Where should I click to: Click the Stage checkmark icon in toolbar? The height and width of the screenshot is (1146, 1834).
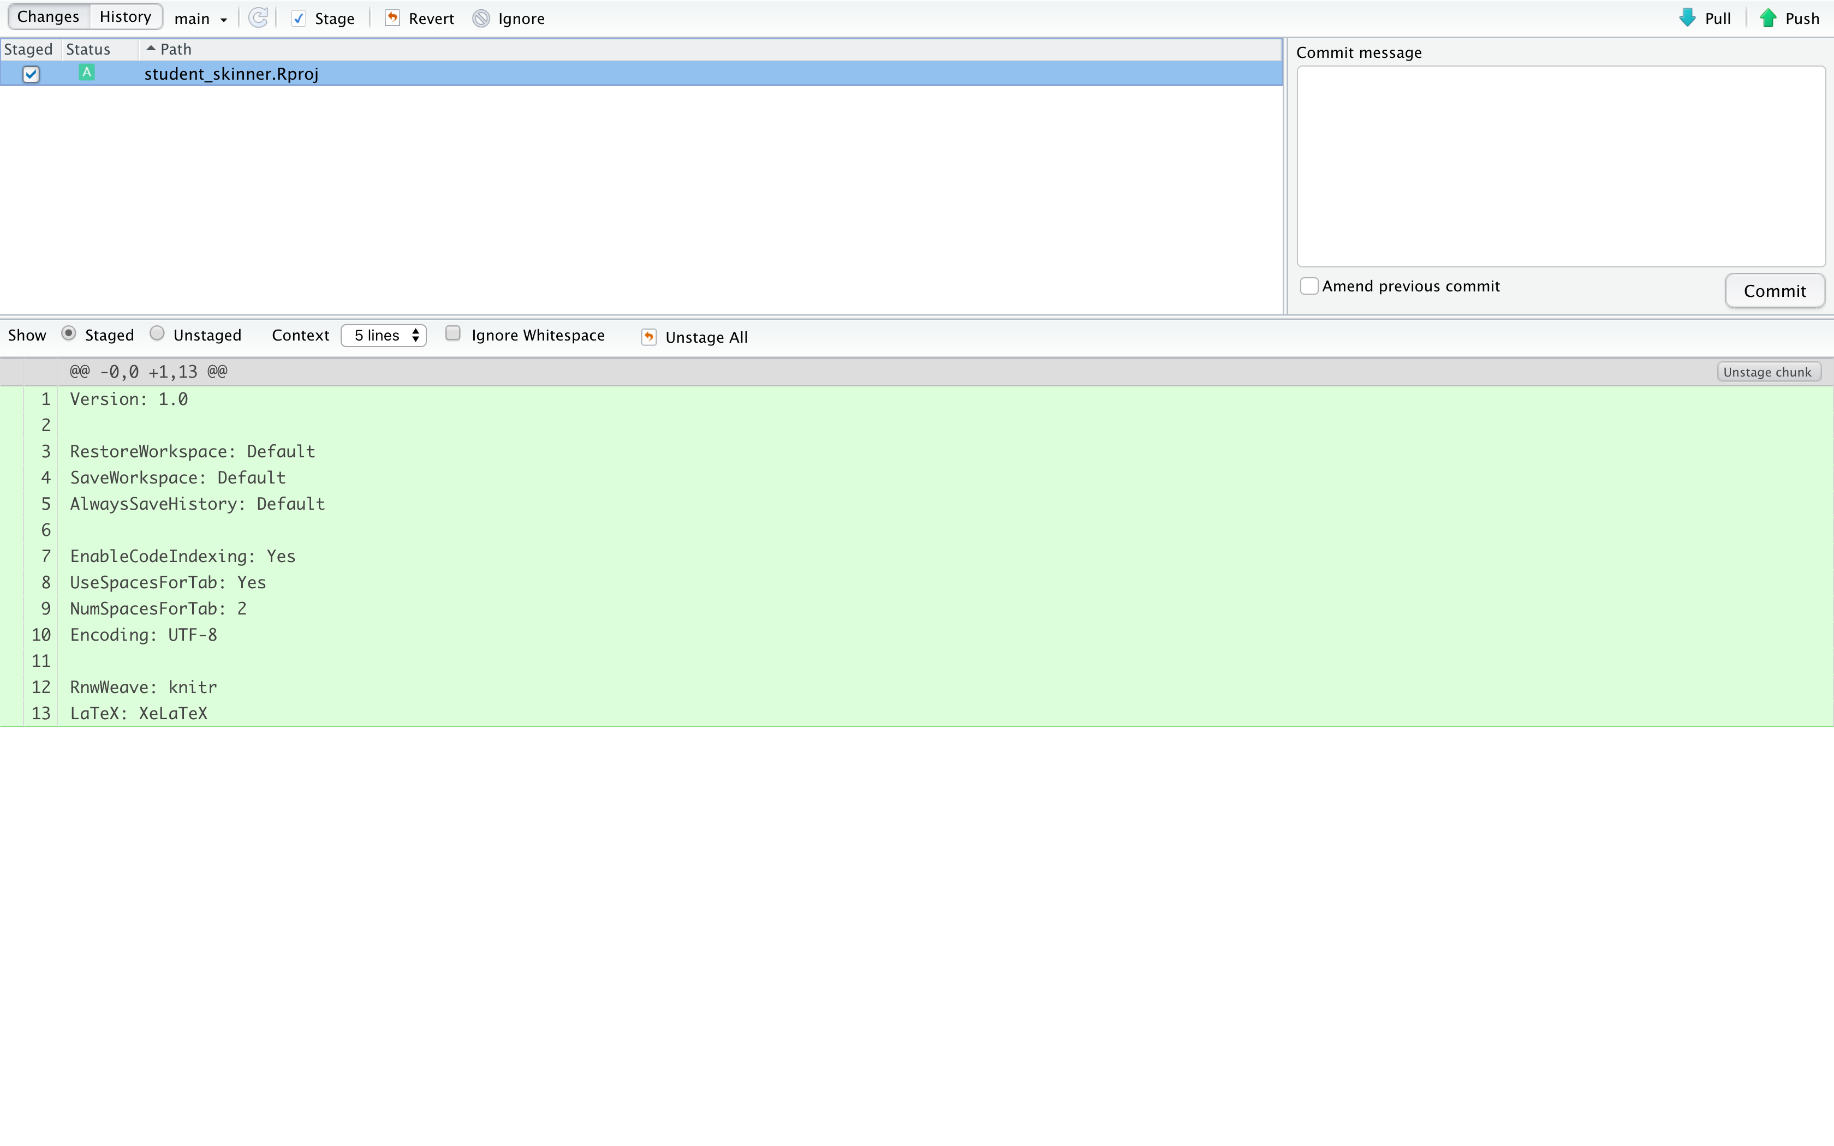click(299, 19)
